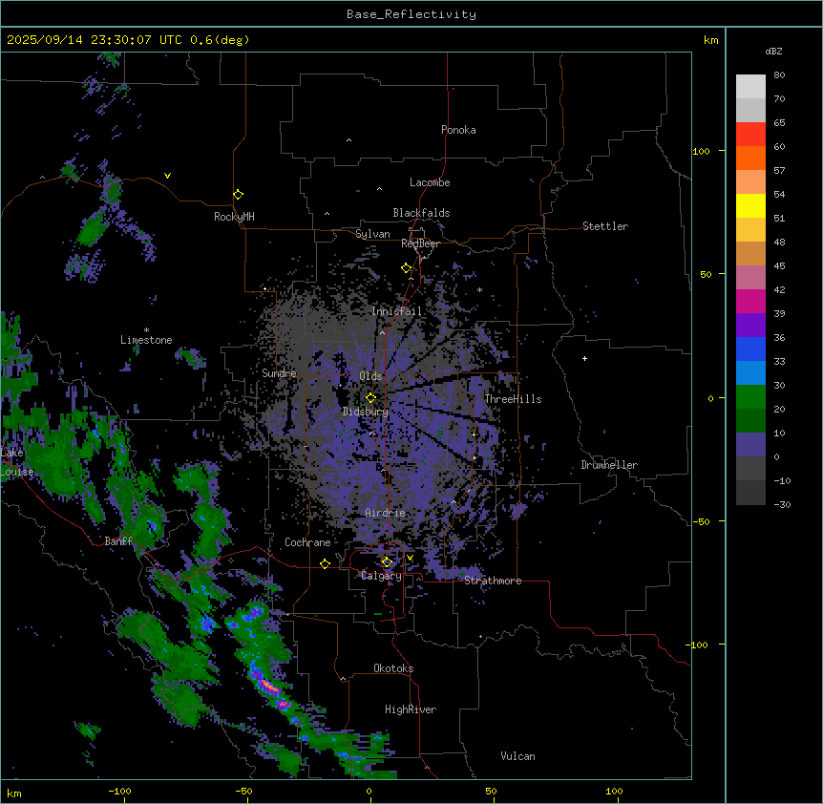Click the RedDeer city label
Image resolution: width=823 pixels, height=804 pixels.
click(420, 243)
